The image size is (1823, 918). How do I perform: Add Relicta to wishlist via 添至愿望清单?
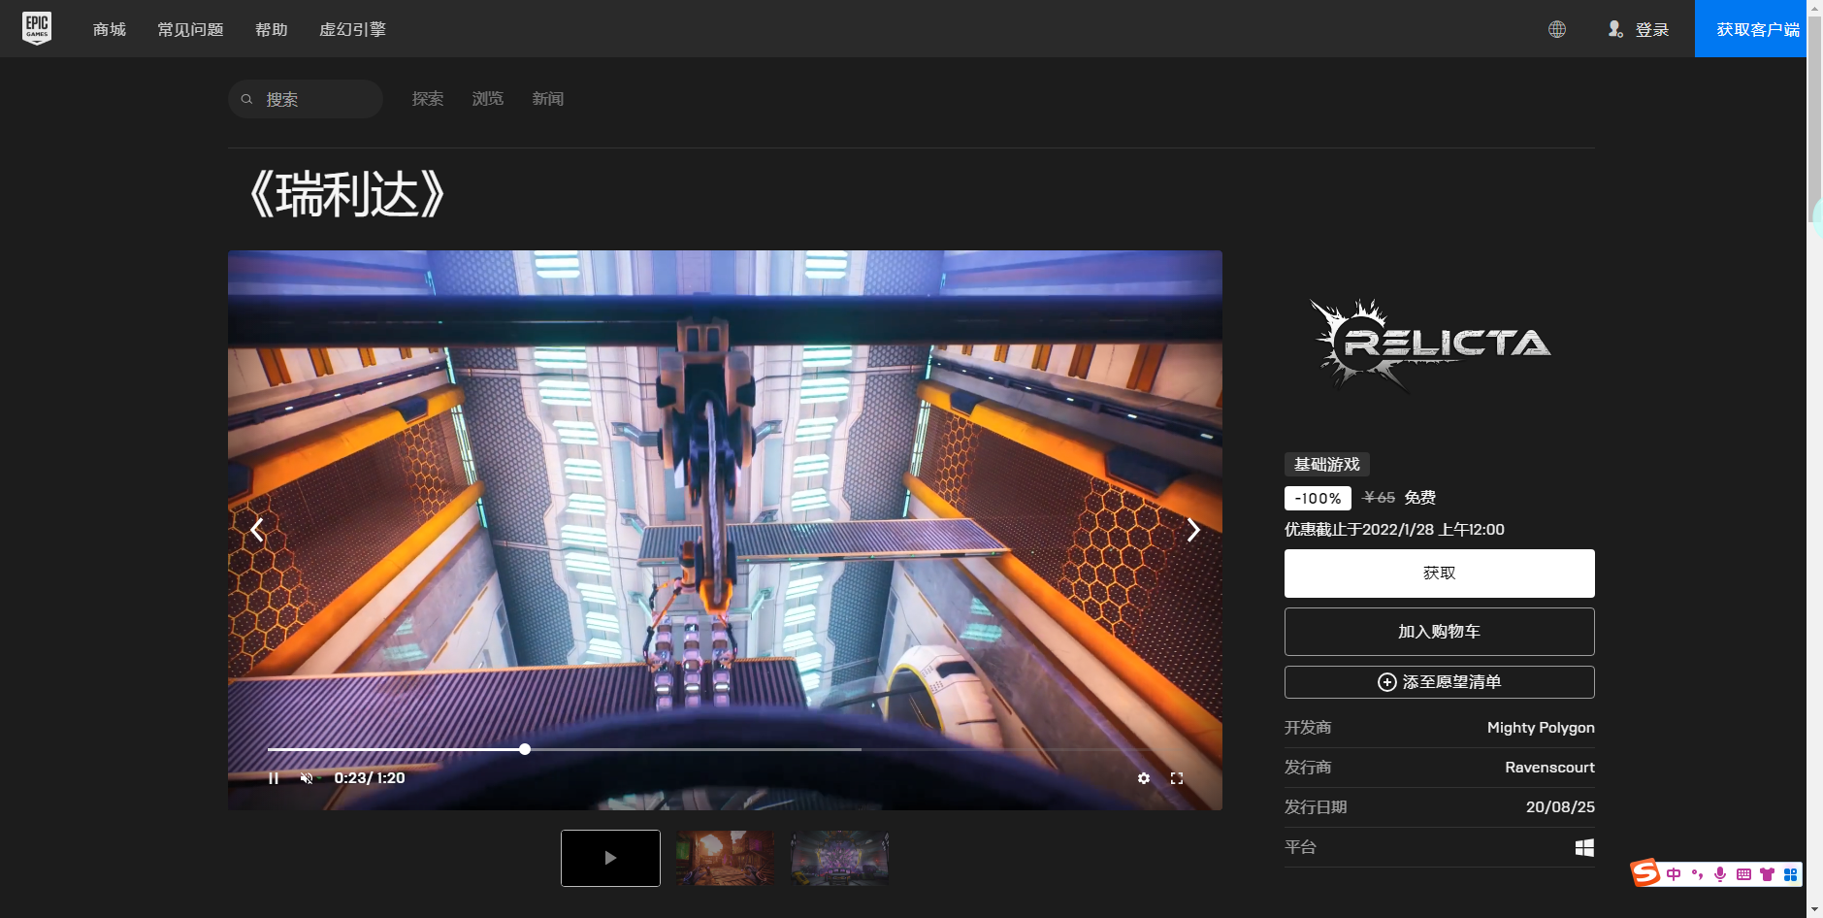point(1438,681)
